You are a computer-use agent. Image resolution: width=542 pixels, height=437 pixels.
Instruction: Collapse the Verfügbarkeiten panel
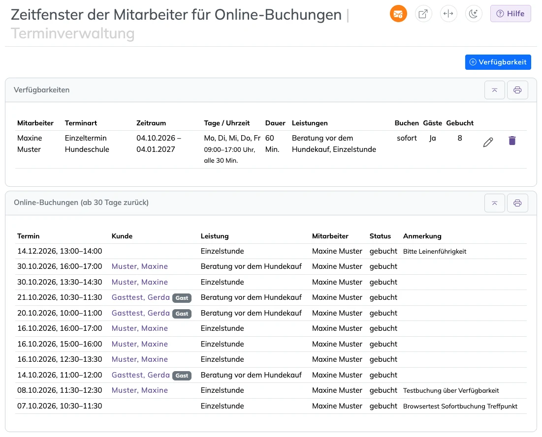[494, 90]
